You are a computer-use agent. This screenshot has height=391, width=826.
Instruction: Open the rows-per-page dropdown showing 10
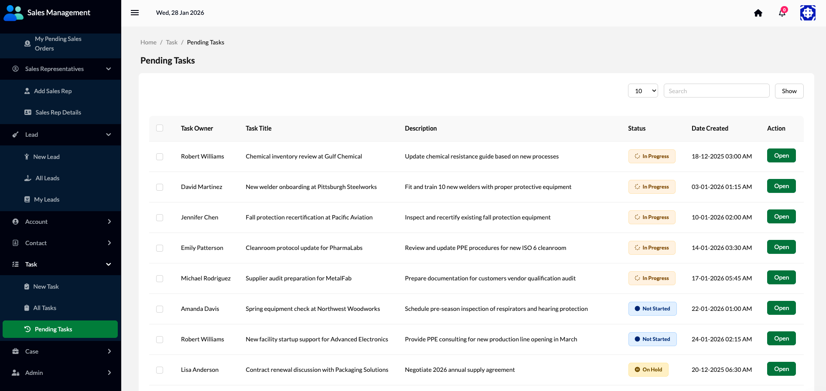click(642, 91)
